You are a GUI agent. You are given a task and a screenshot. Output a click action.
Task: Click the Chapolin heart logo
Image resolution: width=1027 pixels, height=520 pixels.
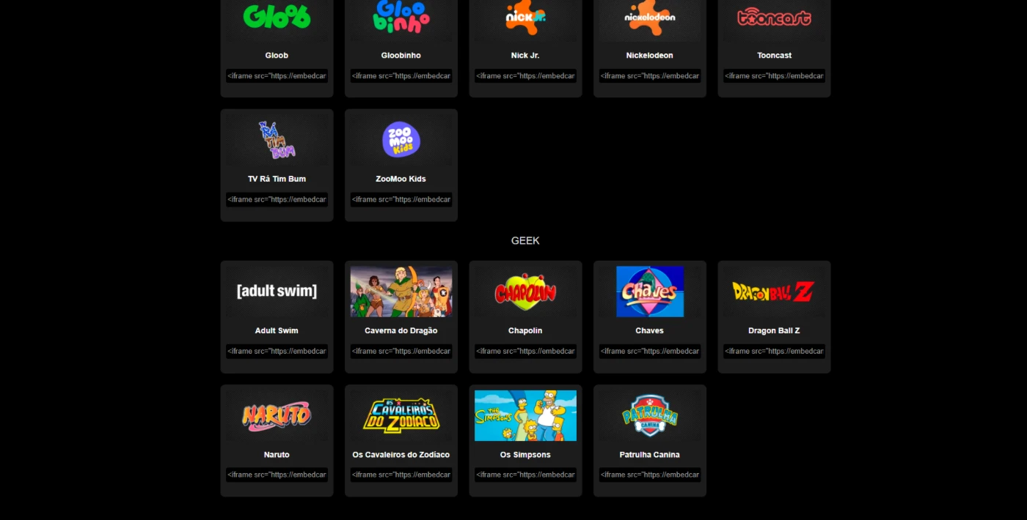pos(525,291)
